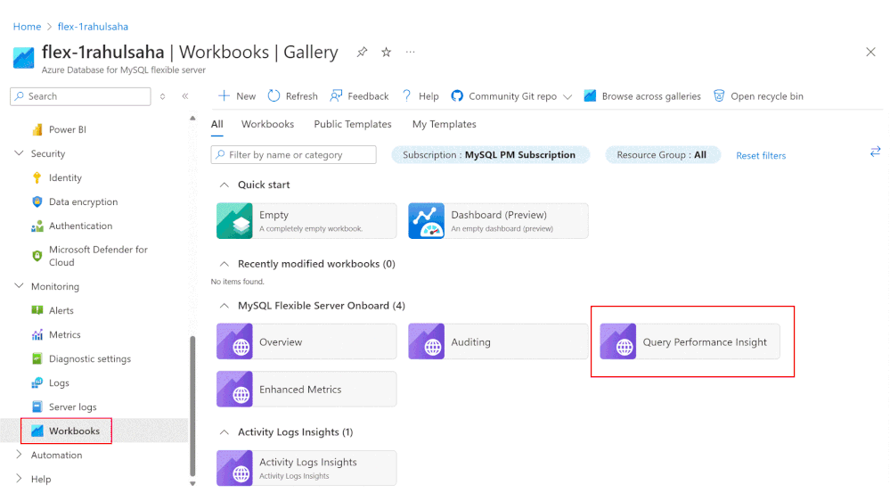Screen dimensions: 890x501
Task: Click the pin icon beside Gallery title
Action: (362, 53)
